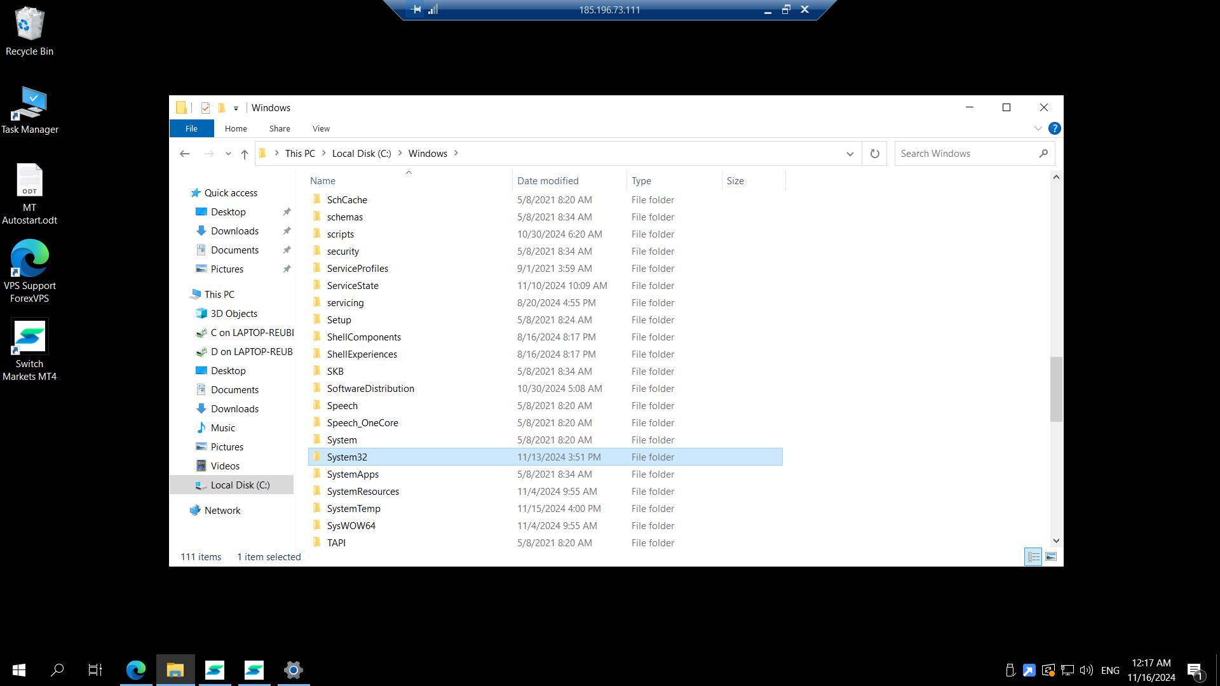Image resolution: width=1220 pixels, height=686 pixels.
Task: Expand breadcrumb chevron after Local Disk (C:)
Action: pyautogui.click(x=400, y=153)
